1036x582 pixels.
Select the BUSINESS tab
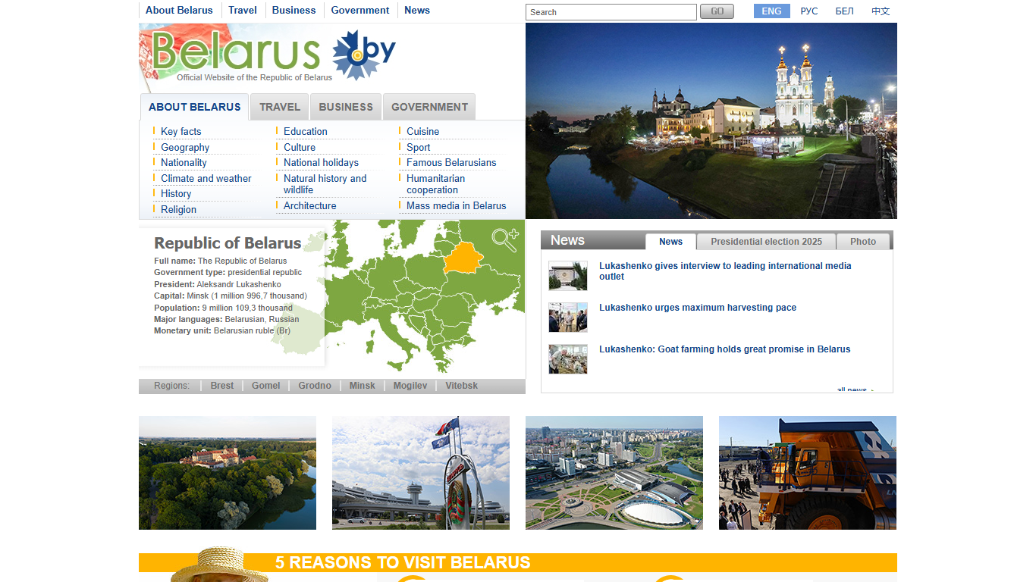(346, 107)
